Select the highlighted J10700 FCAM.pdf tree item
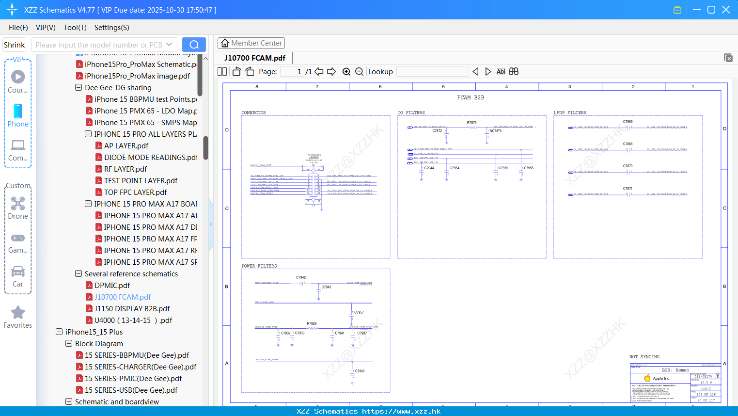The height and width of the screenshot is (416, 738). point(123,297)
